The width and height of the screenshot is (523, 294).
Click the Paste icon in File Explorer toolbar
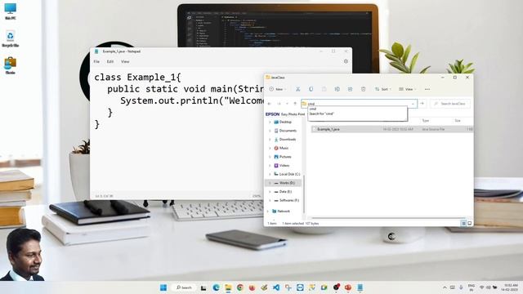tap(324, 89)
